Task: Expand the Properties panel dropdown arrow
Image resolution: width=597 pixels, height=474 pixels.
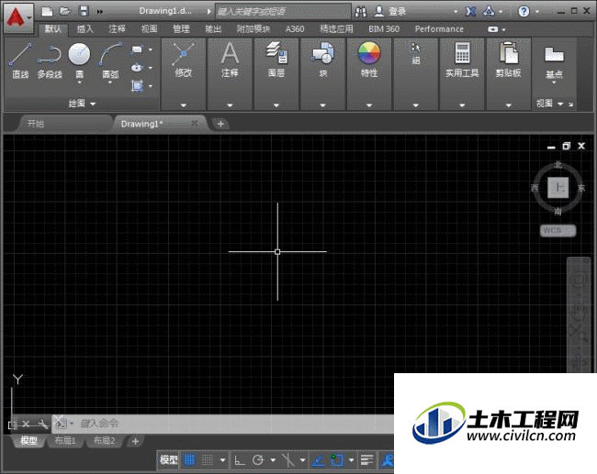Action: pyautogui.click(x=369, y=105)
